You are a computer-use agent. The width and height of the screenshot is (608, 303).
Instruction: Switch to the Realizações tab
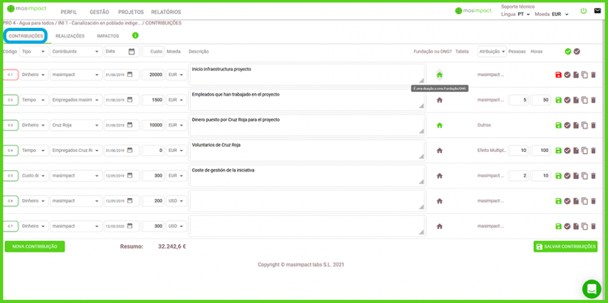(70, 36)
